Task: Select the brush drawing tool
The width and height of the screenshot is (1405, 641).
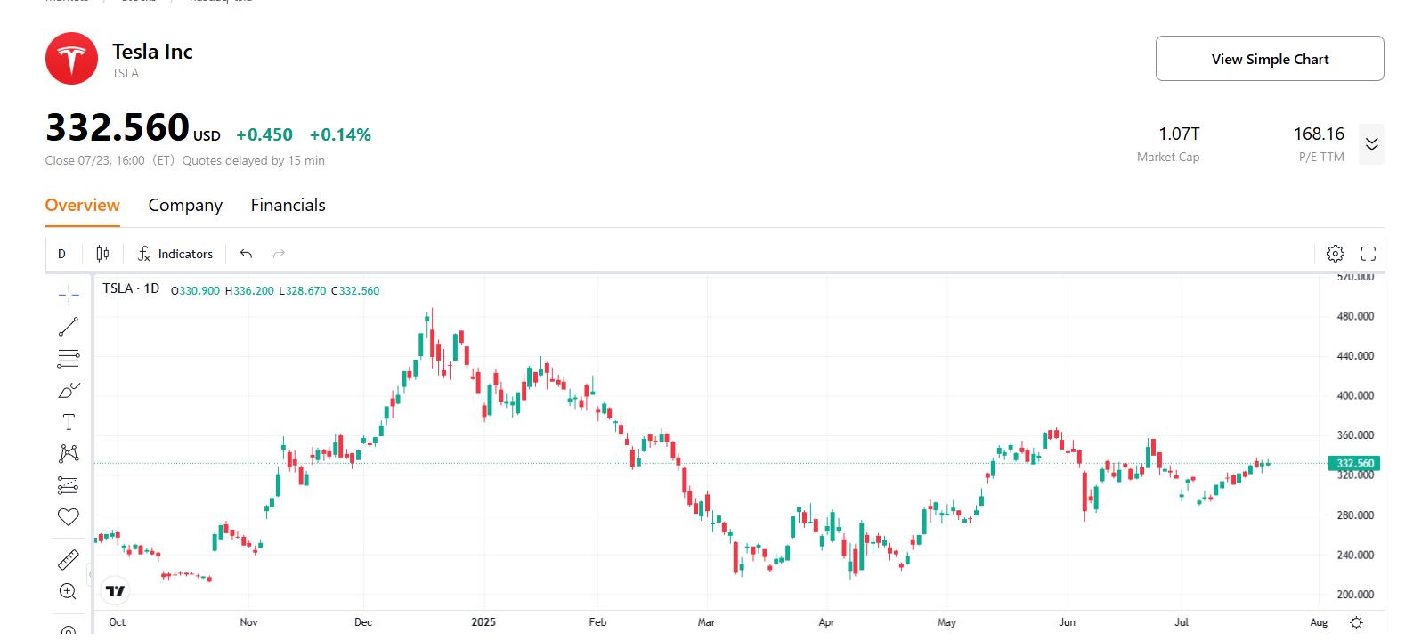Action: coord(69,389)
